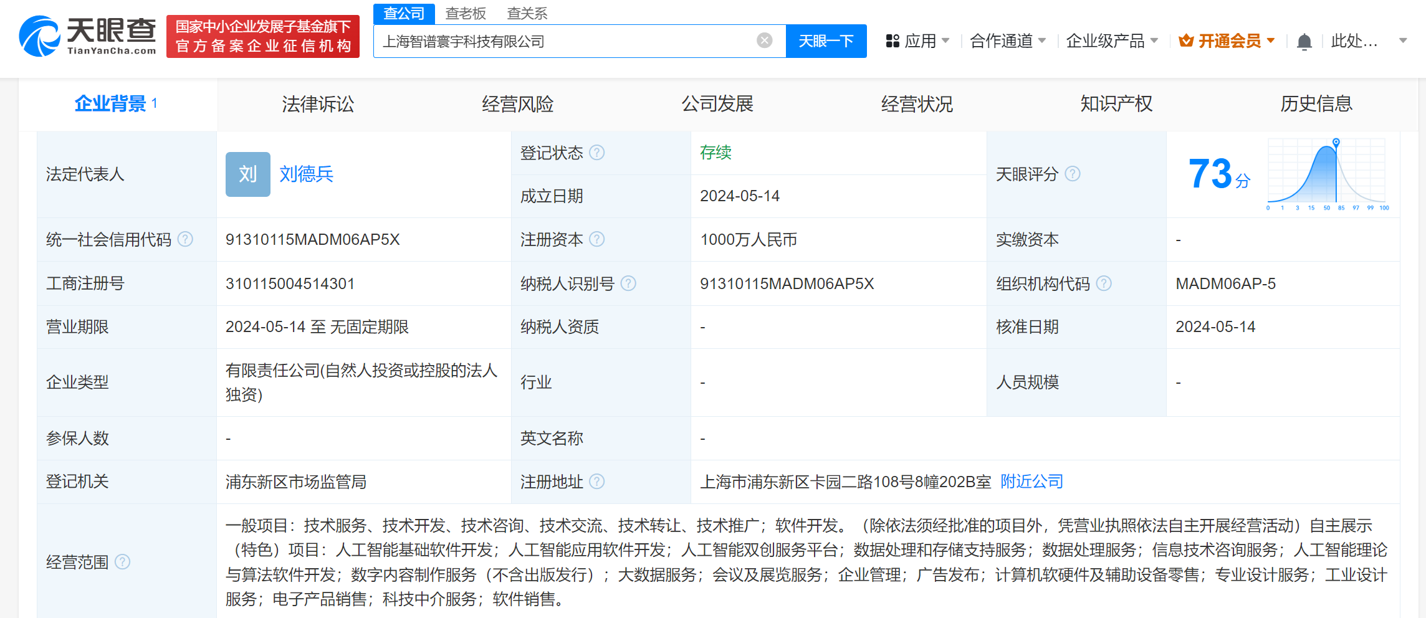1426x618 pixels.
Task: Click the help icon beside 统一社会信用代码
Action: pos(186,239)
